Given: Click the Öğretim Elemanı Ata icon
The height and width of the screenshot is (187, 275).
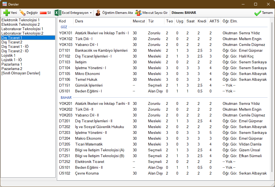Looking at the screenshot, I should [98, 13].
